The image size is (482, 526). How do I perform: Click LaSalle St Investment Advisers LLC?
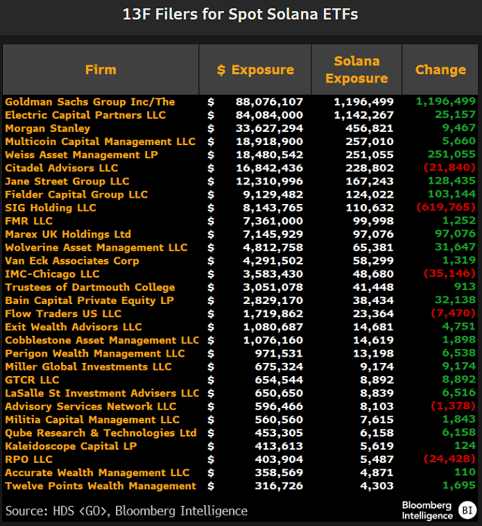[x=102, y=393]
